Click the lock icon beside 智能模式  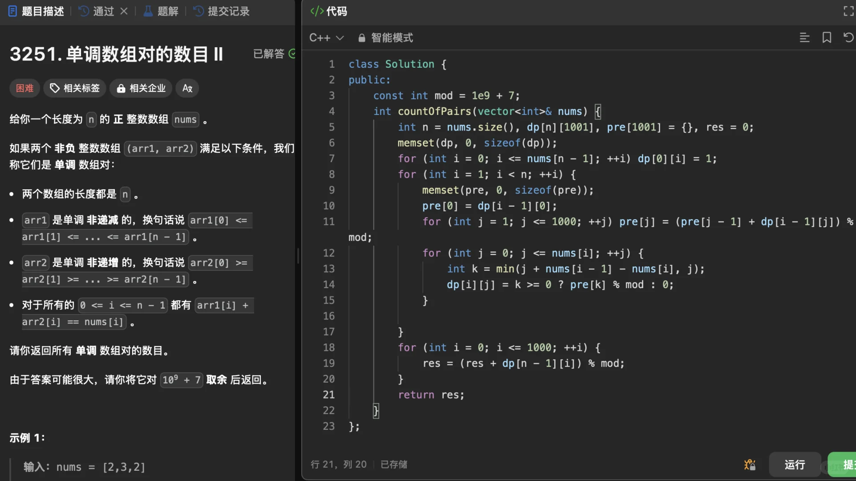[x=362, y=38]
